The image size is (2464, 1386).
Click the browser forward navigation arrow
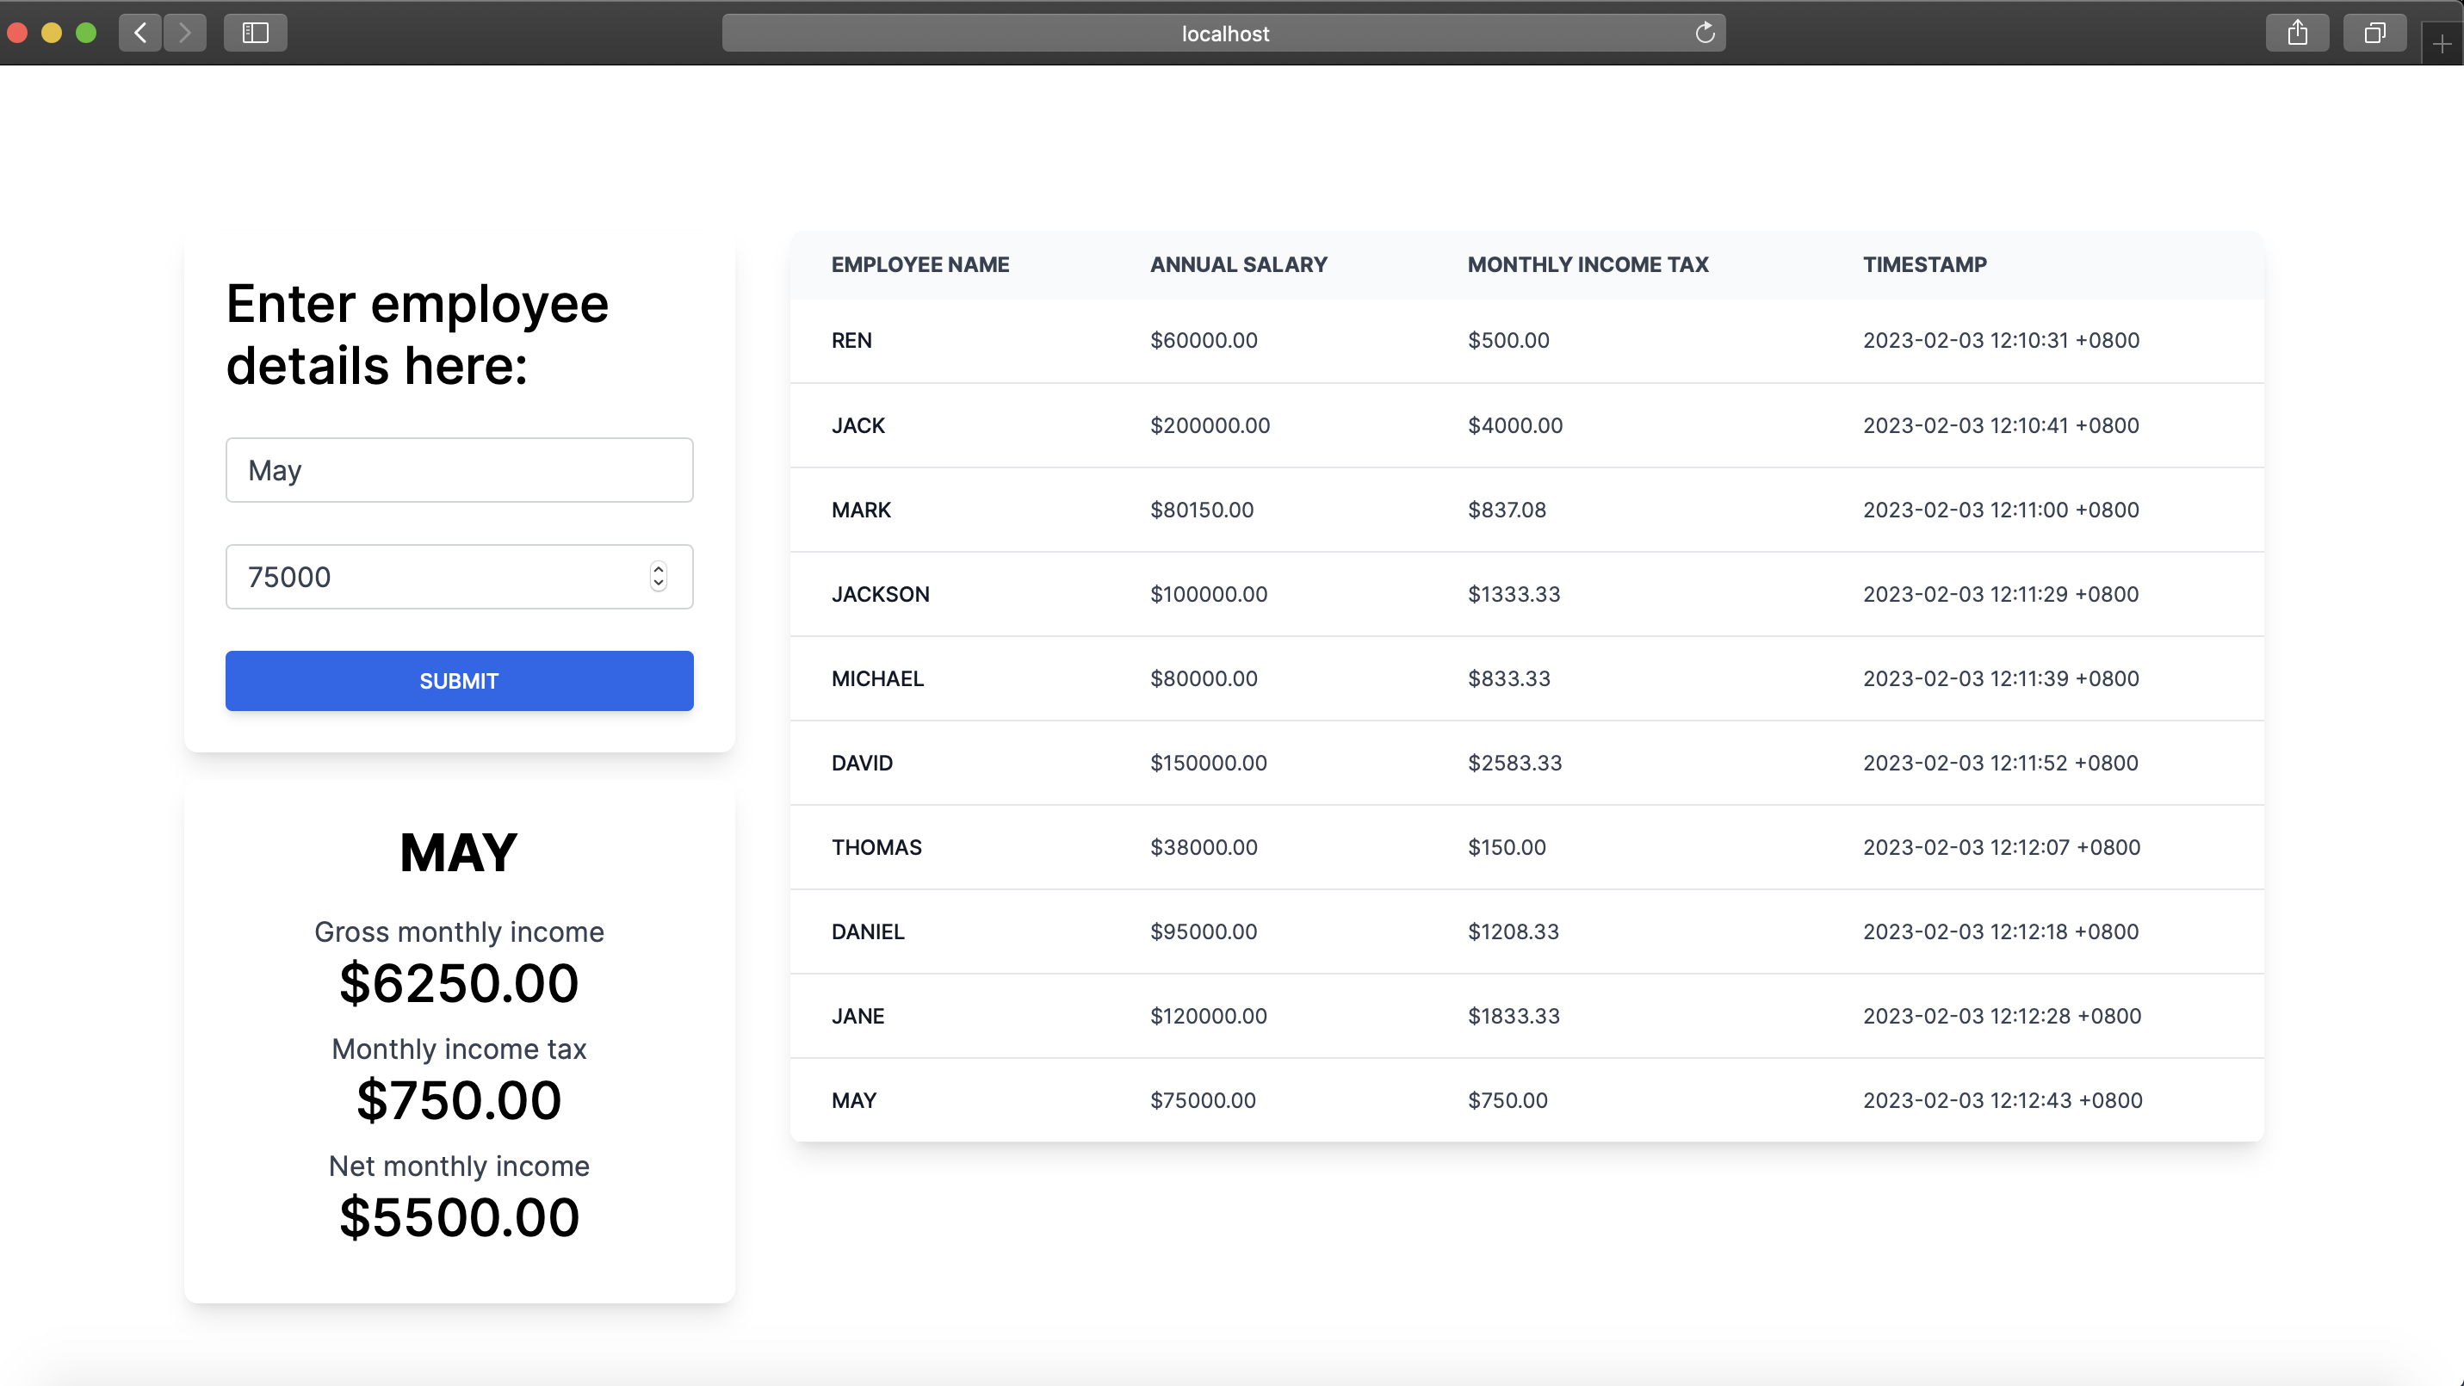pos(186,33)
